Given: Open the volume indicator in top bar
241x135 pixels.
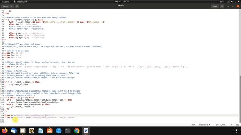Looking at the screenshot, I should tap(232, 1).
